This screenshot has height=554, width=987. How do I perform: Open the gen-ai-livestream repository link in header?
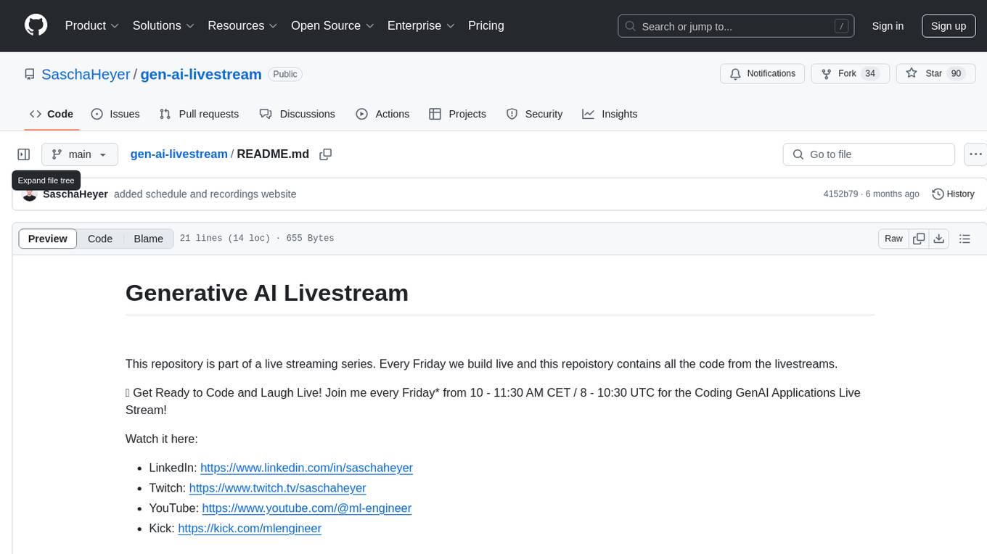click(201, 74)
